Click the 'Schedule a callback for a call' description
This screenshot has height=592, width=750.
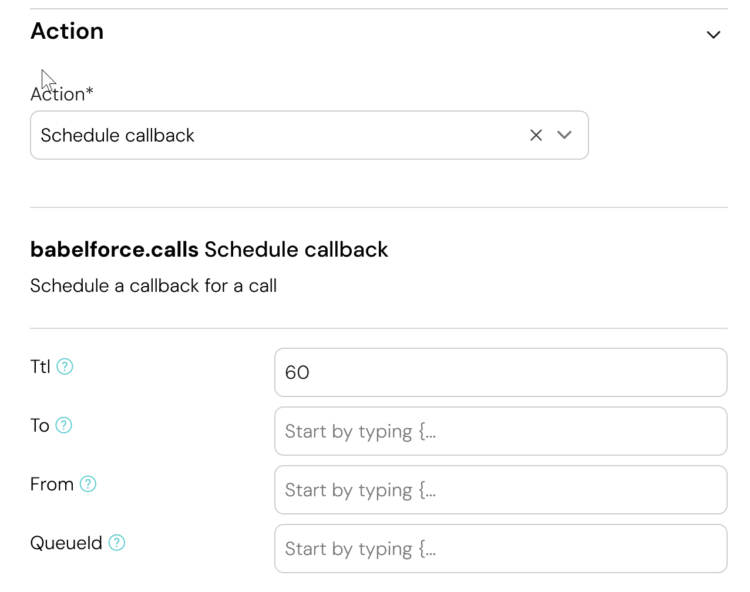coord(153,286)
